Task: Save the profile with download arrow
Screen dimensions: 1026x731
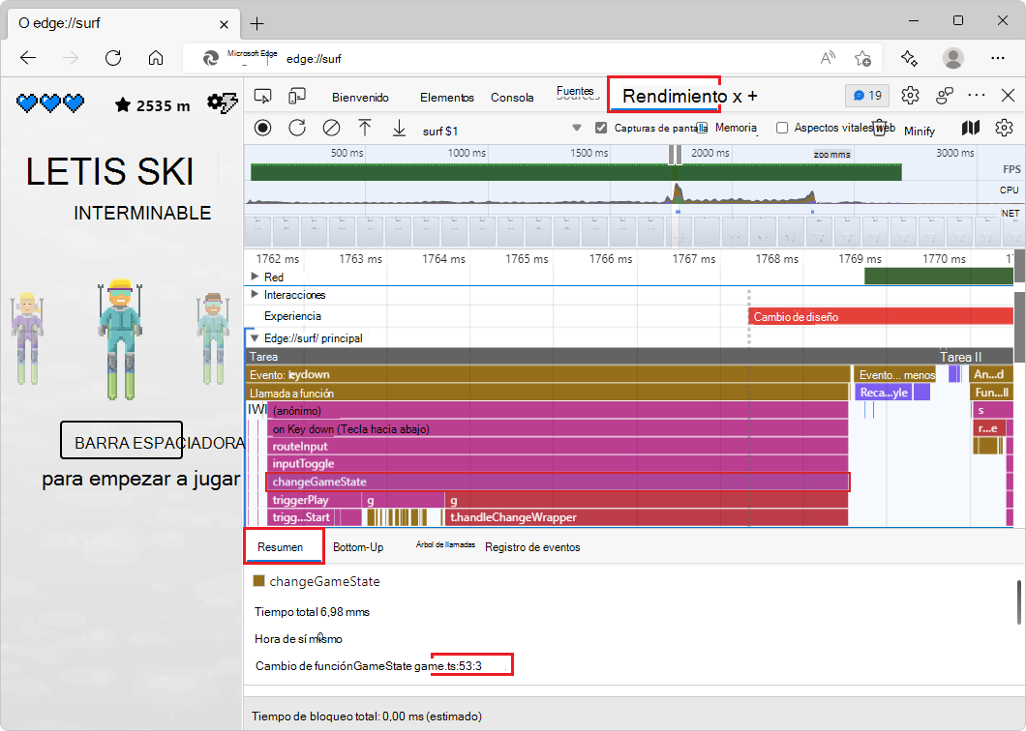Action: pyautogui.click(x=399, y=128)
